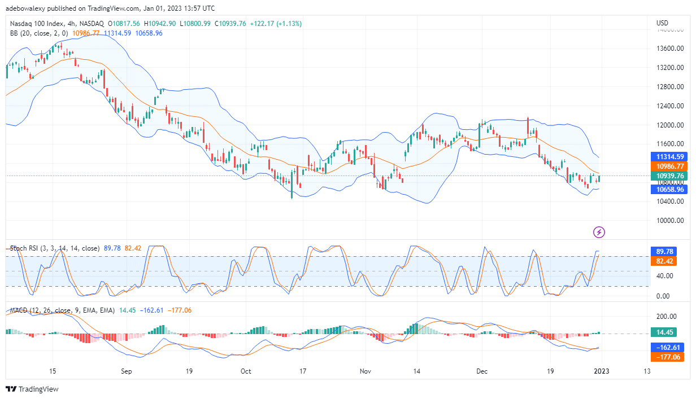This screenshot has width=696, height=399.
Task: Click the 12000.00 price axis label
Action: click(670, 125)
